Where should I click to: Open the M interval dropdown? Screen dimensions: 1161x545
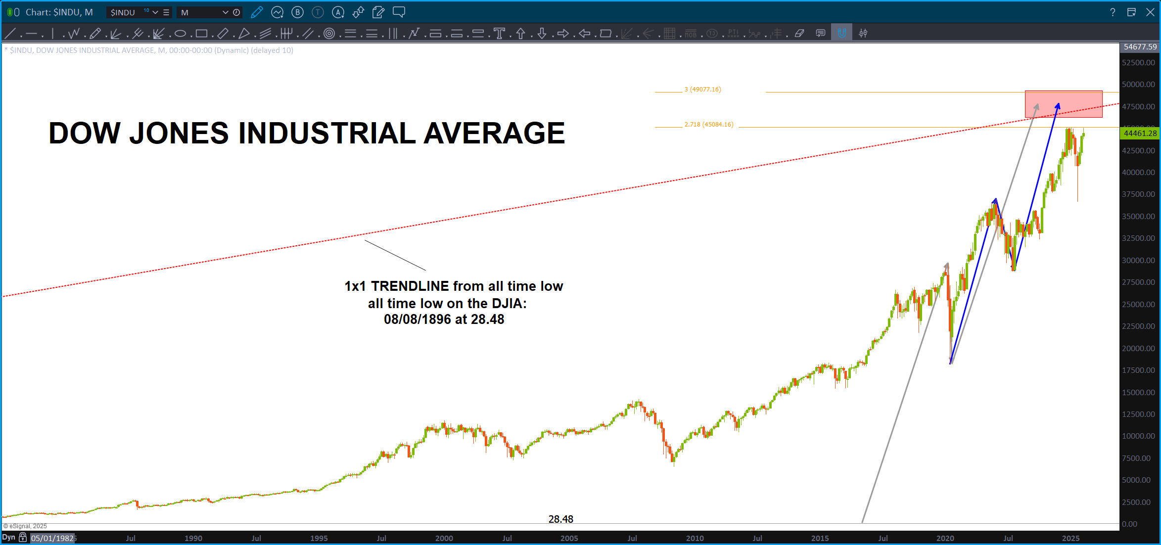click(225, 12)
